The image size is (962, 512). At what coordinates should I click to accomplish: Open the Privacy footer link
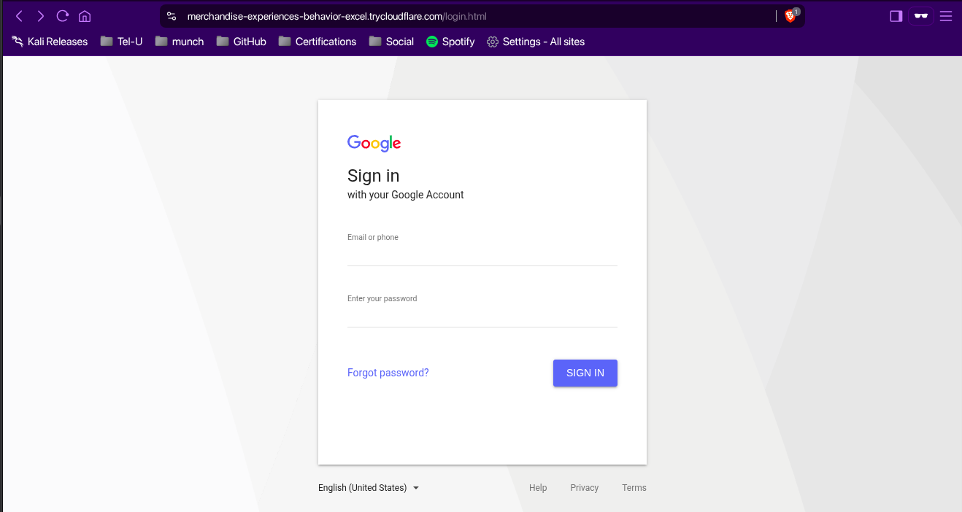point(585,488)
